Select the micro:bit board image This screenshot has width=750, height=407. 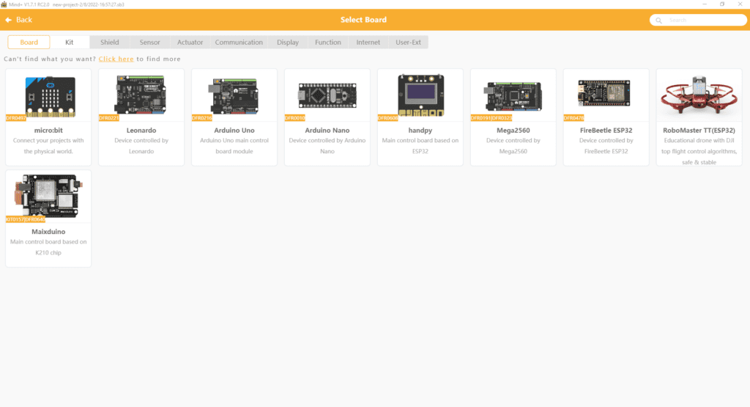(x=50, y=96)
